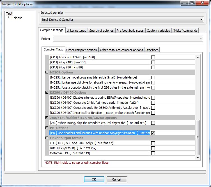
Task: Switch to the #defines sub-tab
Action: [152, 50]
